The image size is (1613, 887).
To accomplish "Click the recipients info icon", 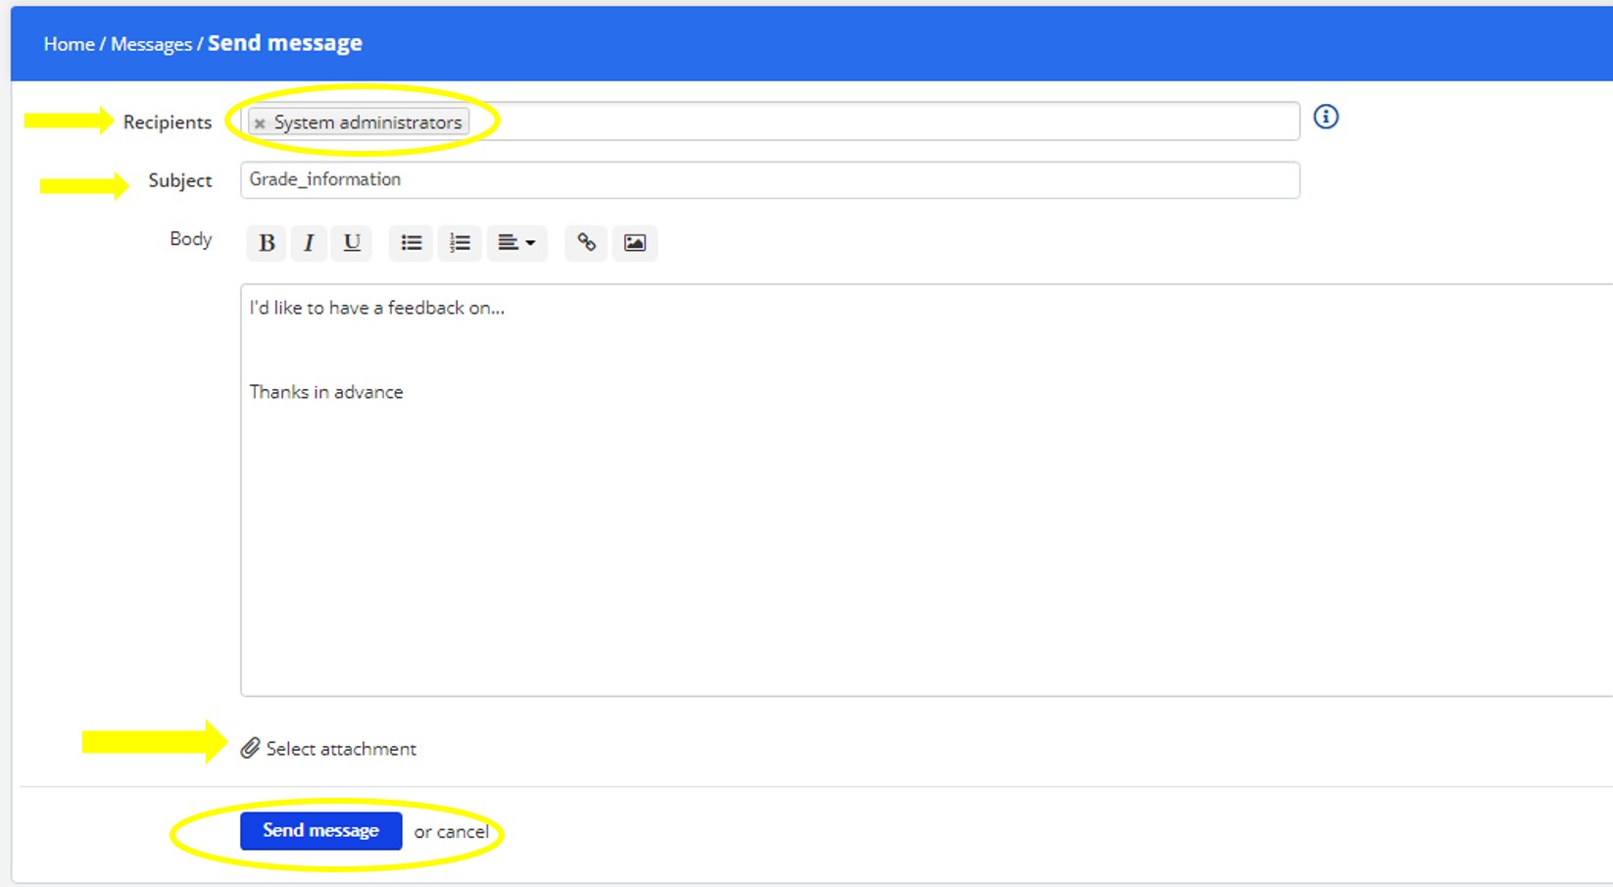I will pyautogui.click(x=1326, y=118).
